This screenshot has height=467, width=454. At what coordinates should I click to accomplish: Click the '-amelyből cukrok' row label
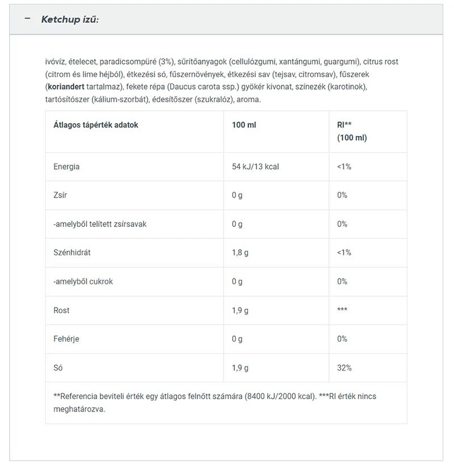tap(83, 281)
